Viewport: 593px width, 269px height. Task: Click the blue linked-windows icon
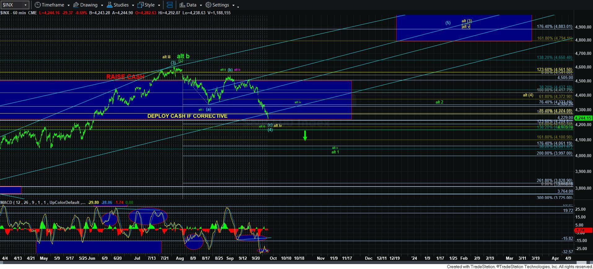click(x=169, y=5)
